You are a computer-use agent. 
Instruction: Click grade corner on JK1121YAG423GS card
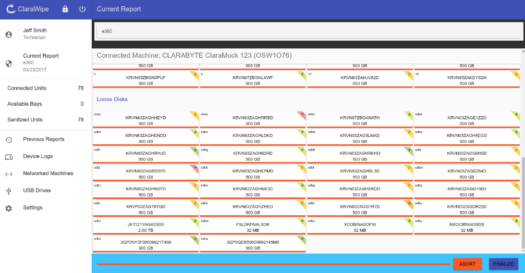tap(195, 221)
